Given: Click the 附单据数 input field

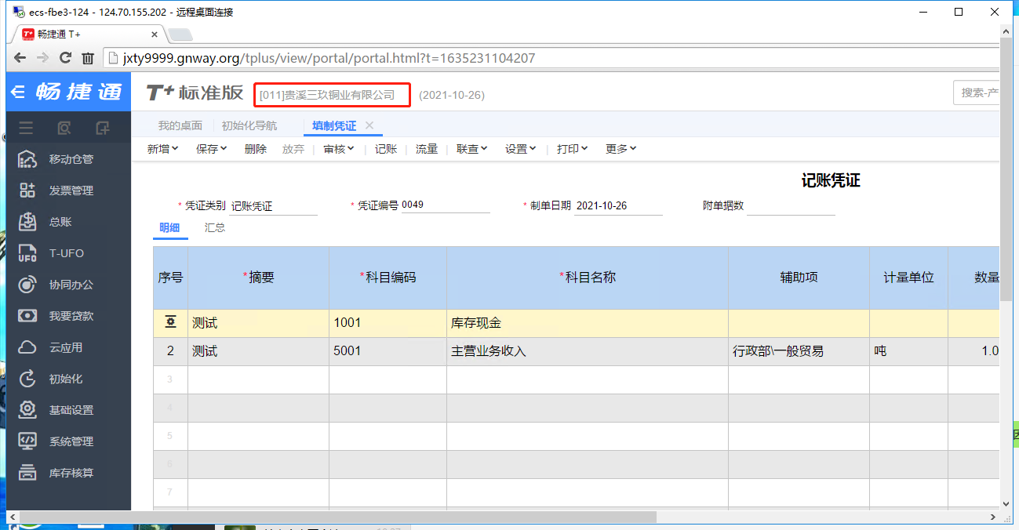Looking at the screenshot, I should point(791,206).
